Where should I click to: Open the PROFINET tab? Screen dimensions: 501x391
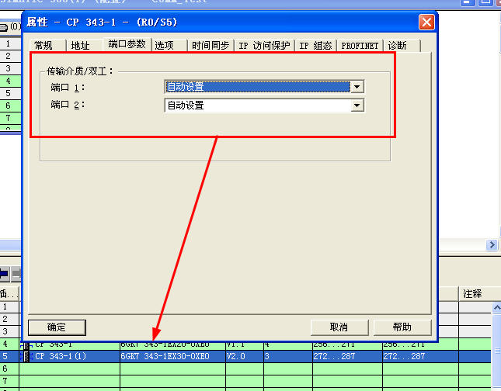point(360,46)
